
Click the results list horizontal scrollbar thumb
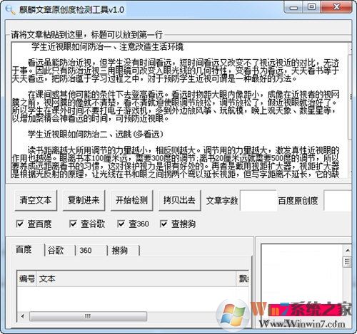[x=88, y=316]
